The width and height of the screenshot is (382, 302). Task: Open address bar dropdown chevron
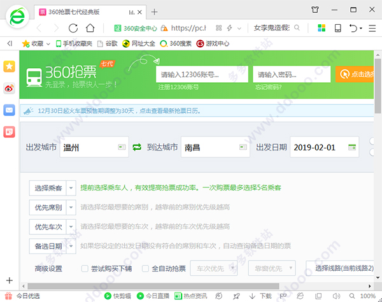click(x=239, y=28)
